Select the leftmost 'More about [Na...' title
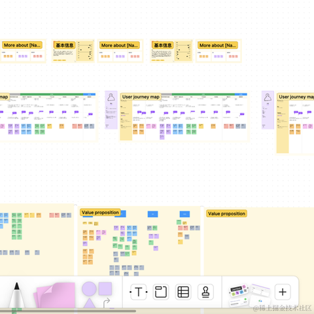The image size is (314, 314). click(22, 45)
